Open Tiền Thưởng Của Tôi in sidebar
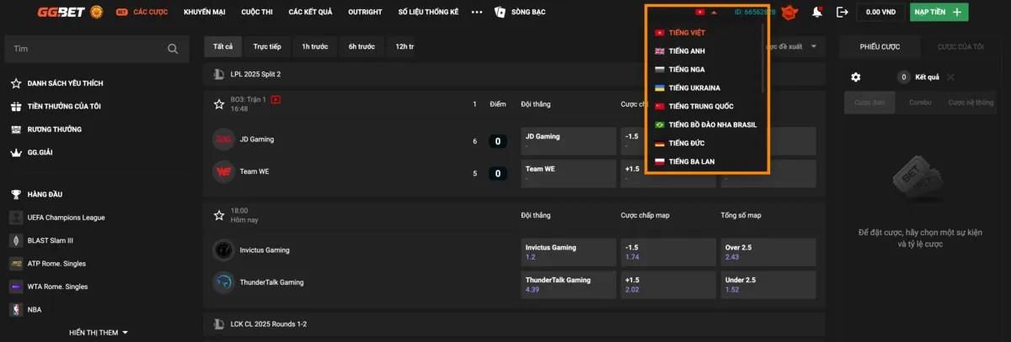Screen dimensions: 1011x342 pos(64,106)
